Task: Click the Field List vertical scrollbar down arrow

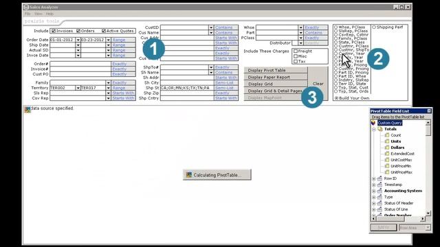Action: tap(428, 213)
